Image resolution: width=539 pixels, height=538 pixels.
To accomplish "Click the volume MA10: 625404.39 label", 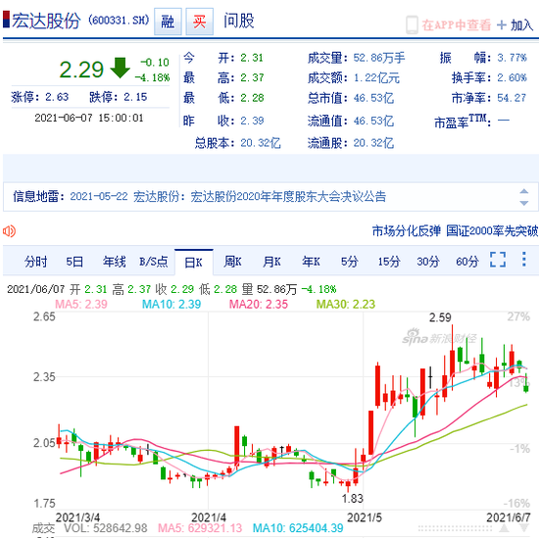I will coord(298,528).
